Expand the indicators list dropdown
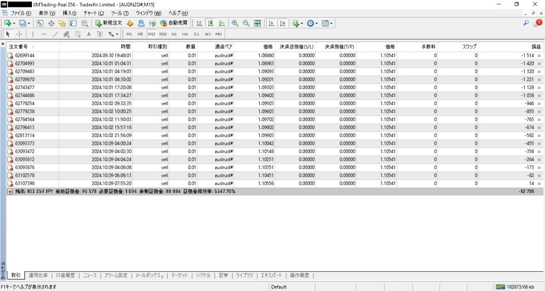Viewport: 545px width, 291px height. coord(302,23)
